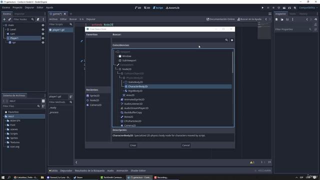Click Buscar en la Ayuda button

click(249, 19)
